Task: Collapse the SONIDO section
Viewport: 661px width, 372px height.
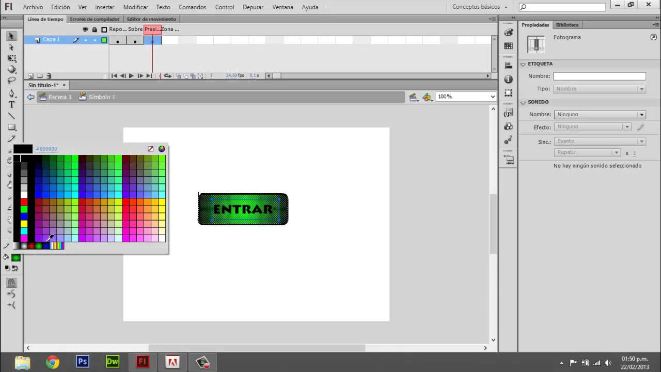Action: pos(523,102)
